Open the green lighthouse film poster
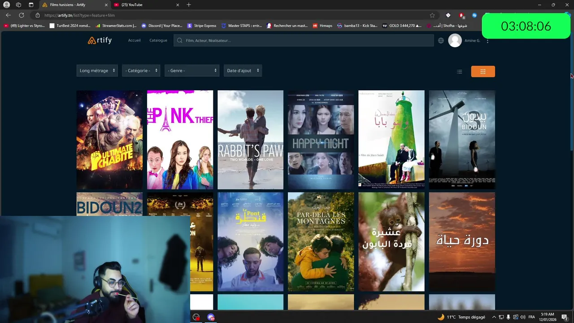 point(391,140)
